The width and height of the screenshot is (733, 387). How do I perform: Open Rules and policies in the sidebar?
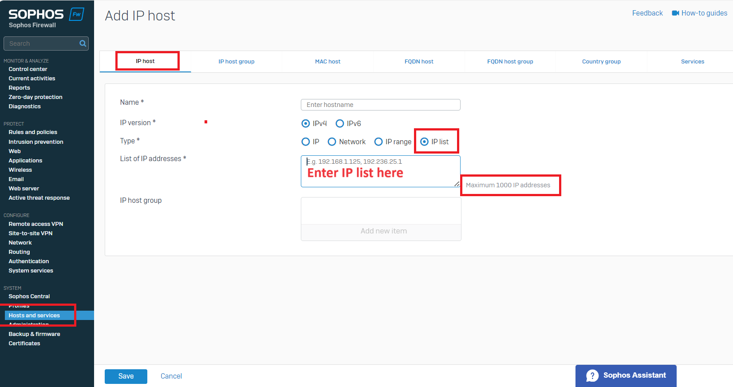pyautogui.click(x=33, y=132)
